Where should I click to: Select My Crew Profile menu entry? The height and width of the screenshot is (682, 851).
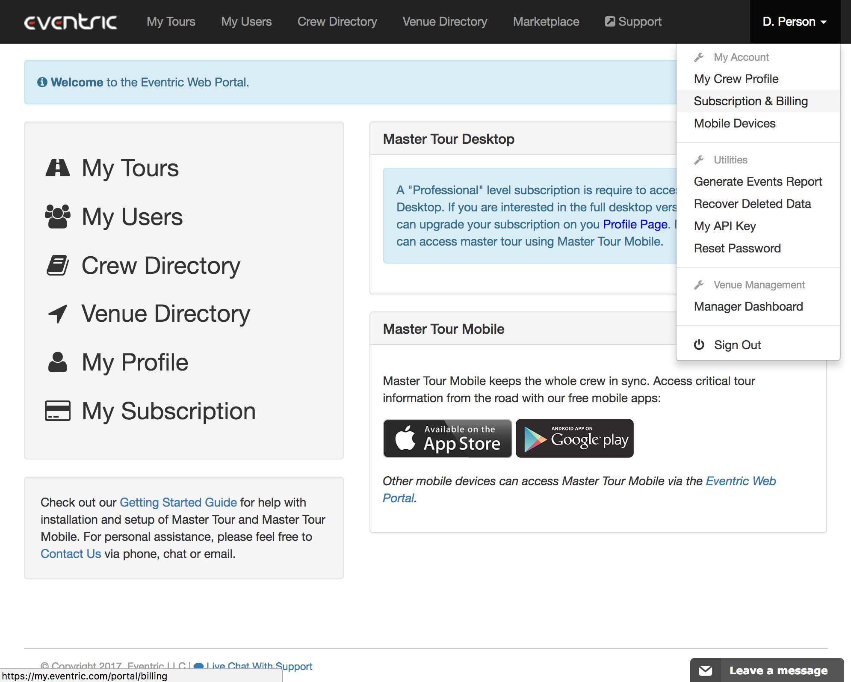point(758,79)
